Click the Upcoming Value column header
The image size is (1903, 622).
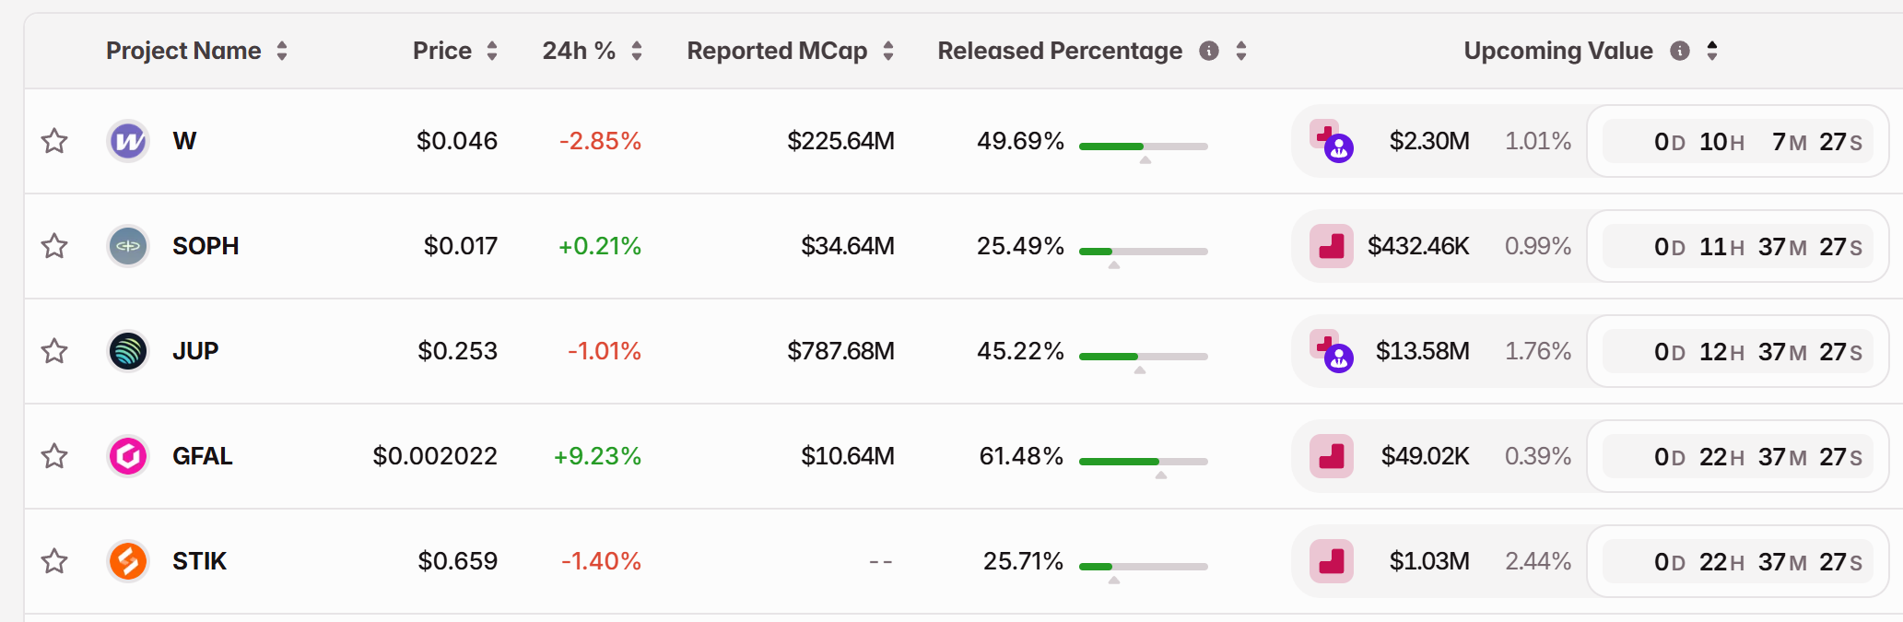tap(1557, 52)
